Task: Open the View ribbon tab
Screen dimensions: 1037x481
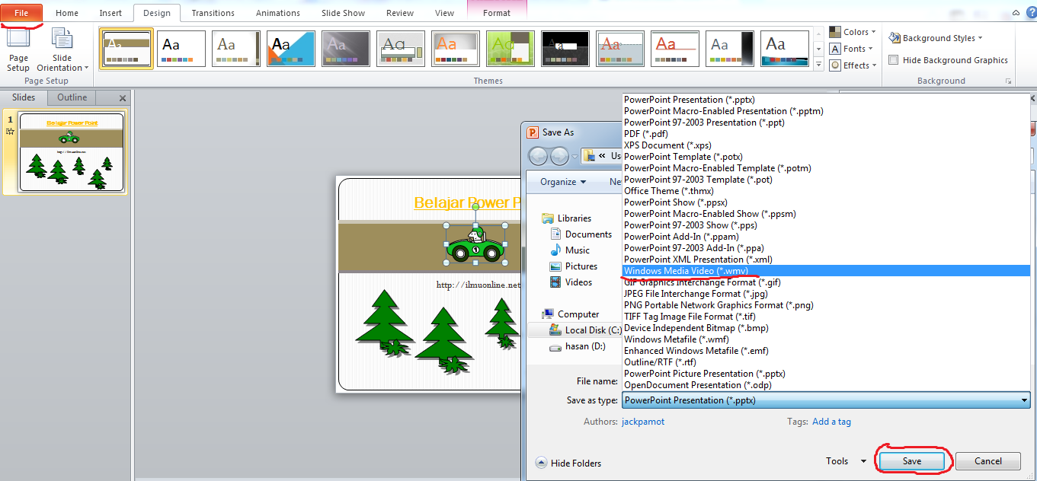Action: [x=444, y=13]
